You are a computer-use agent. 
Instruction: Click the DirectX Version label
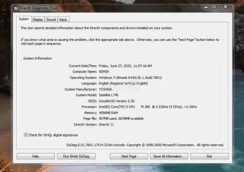(x=85, y=124)
